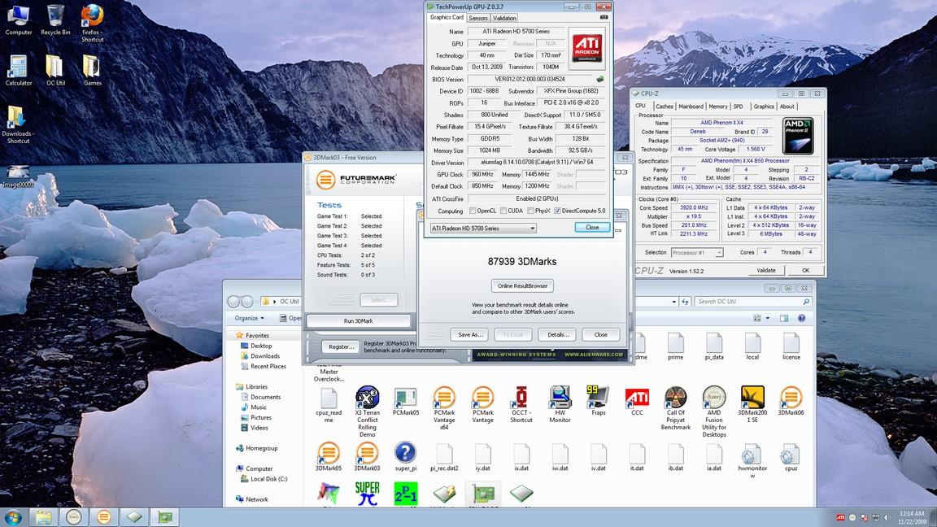Switch to the Mainboard tab in CPU-Z
The width and height of the screenshot is (937, 527).
(691, 107)
